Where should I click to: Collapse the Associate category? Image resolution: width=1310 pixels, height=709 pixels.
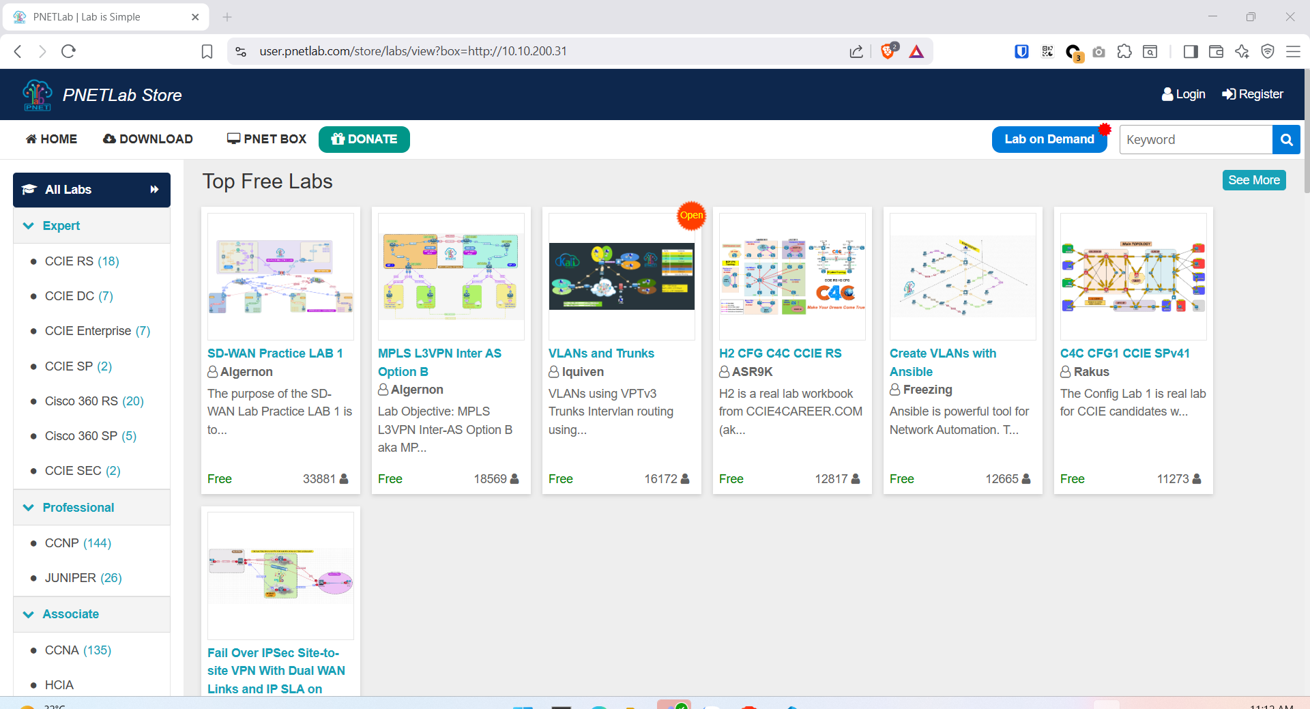91,614
